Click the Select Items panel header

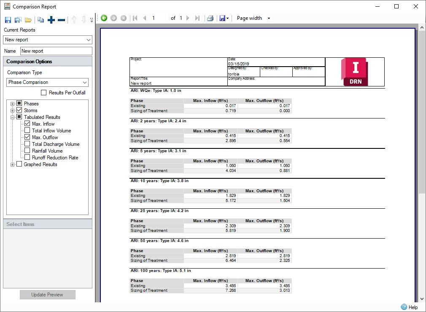click(x=48, y=224)
